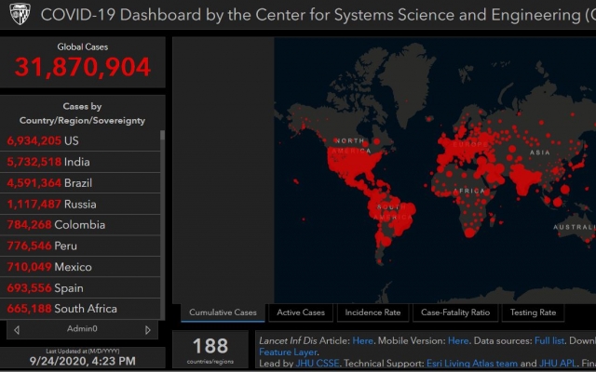Select the Testing Rate tab
The height and width of the screenshot is (372, 596).
tap(533, 312)
